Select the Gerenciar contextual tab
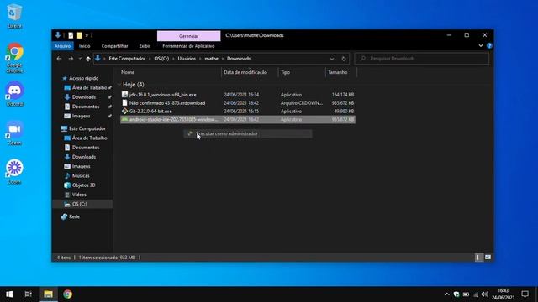Screen dimensions: 538x302 point(188,36)
